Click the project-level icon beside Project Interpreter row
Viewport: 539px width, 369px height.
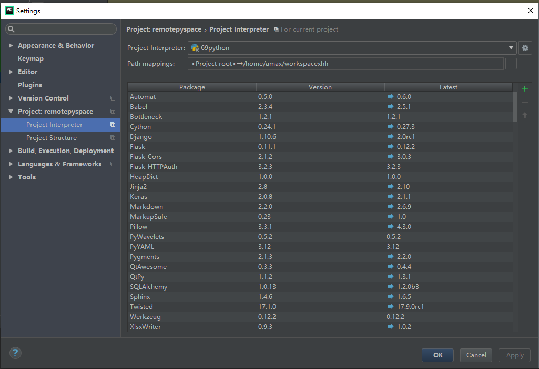[x=113, y=125]
